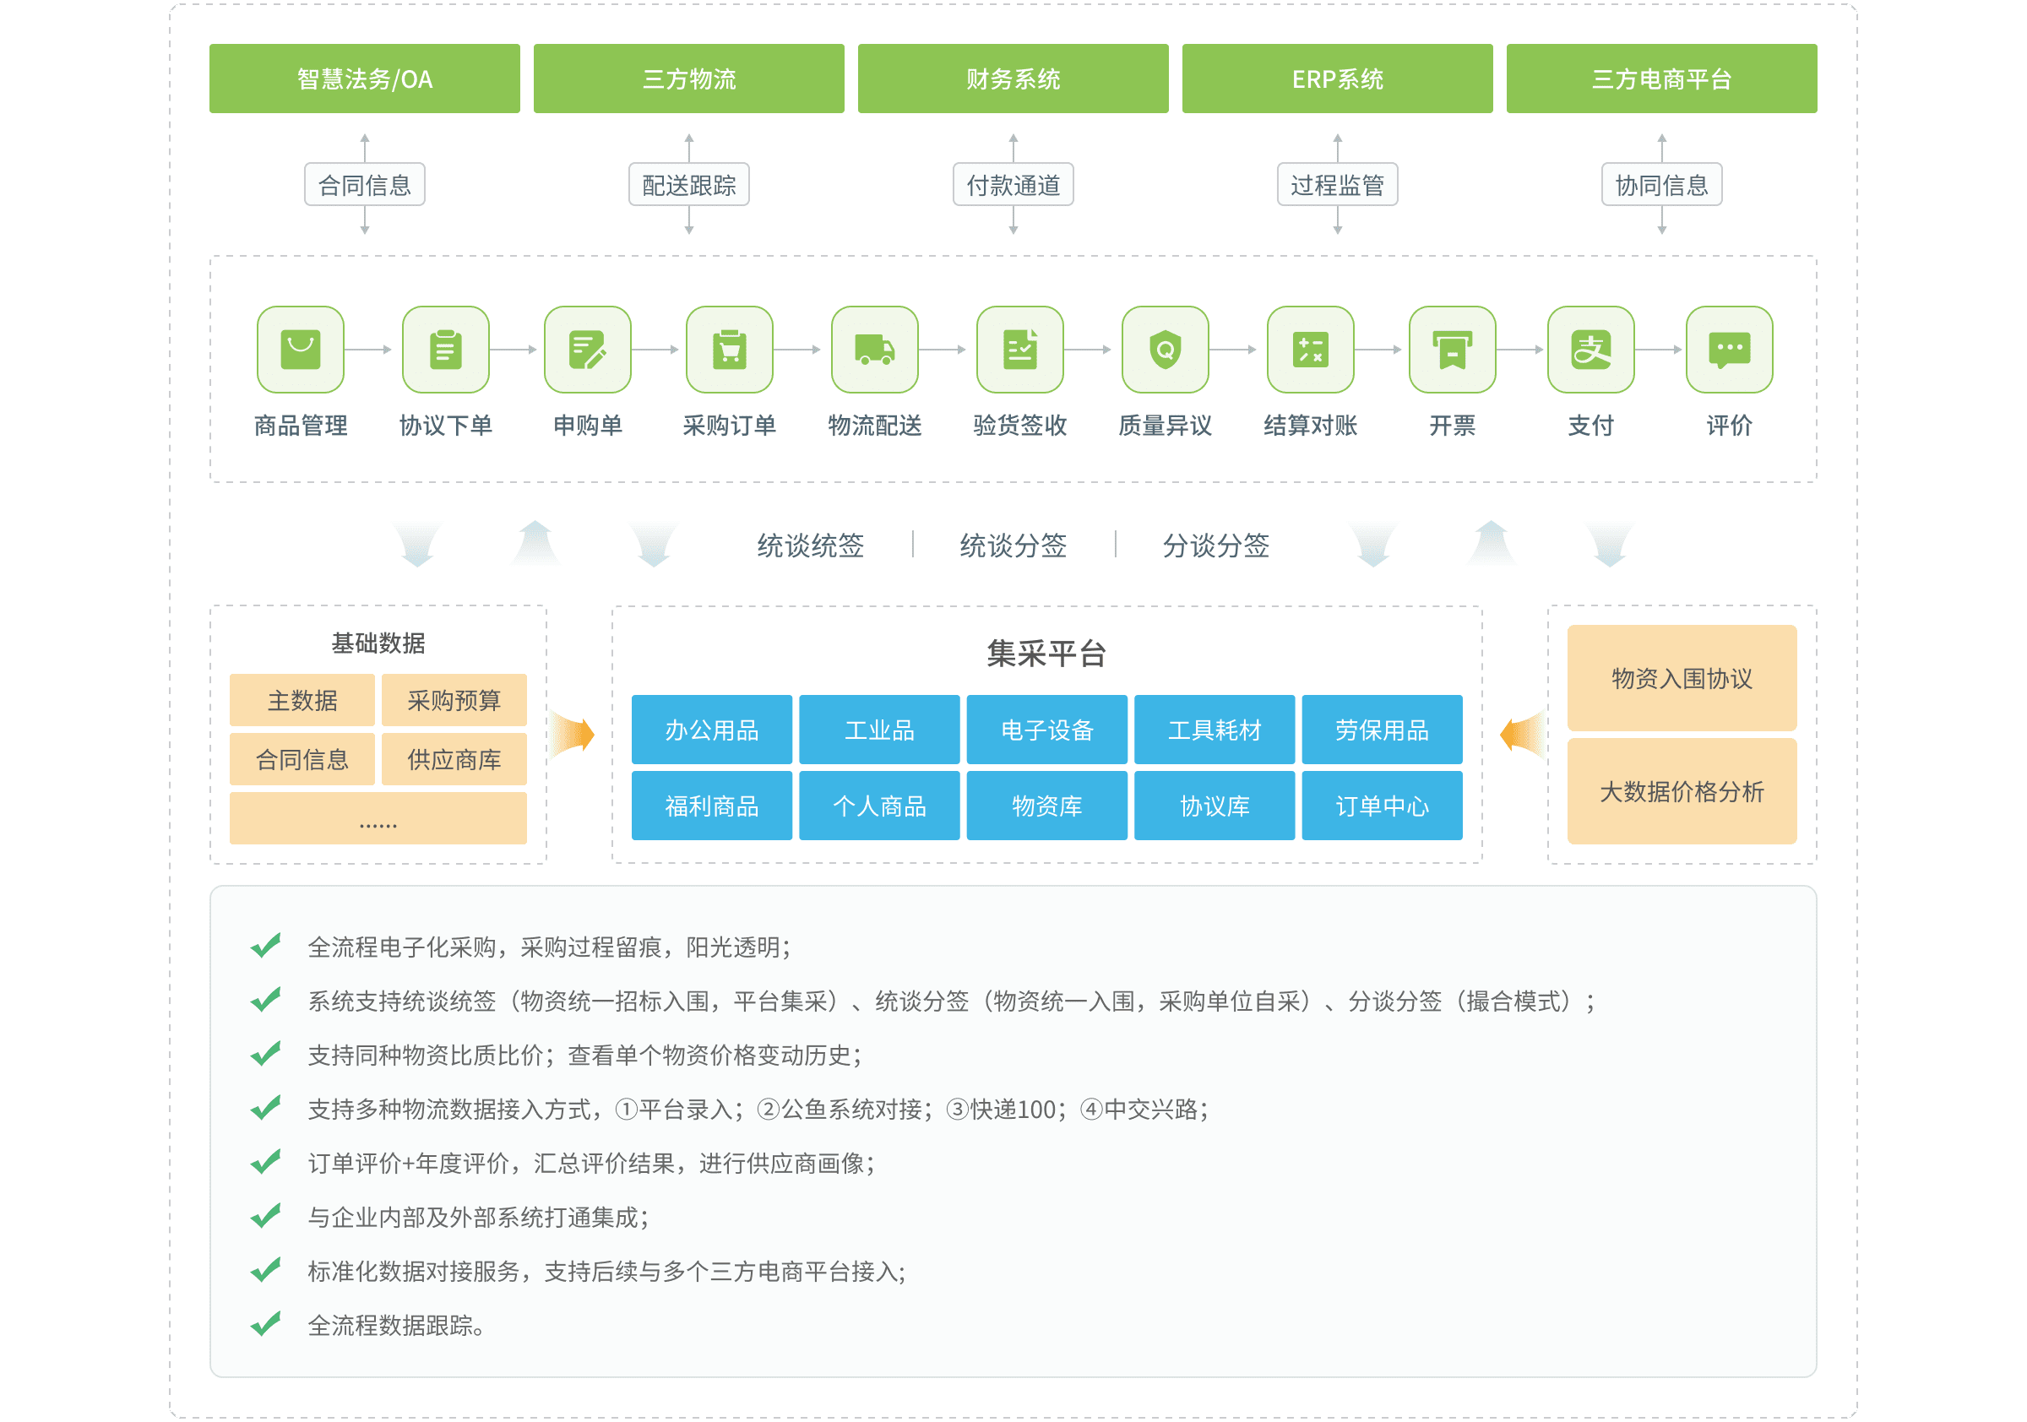Select the 财务系统 green header
The image size is (2027, 1422).
click(x=1013, y=79)
